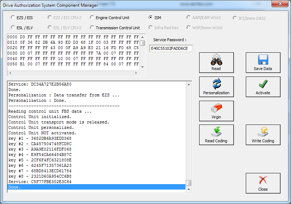Screen dimensions: 291x204
Task: Select the Infra Red Key radio button
Action: [150, 27]
